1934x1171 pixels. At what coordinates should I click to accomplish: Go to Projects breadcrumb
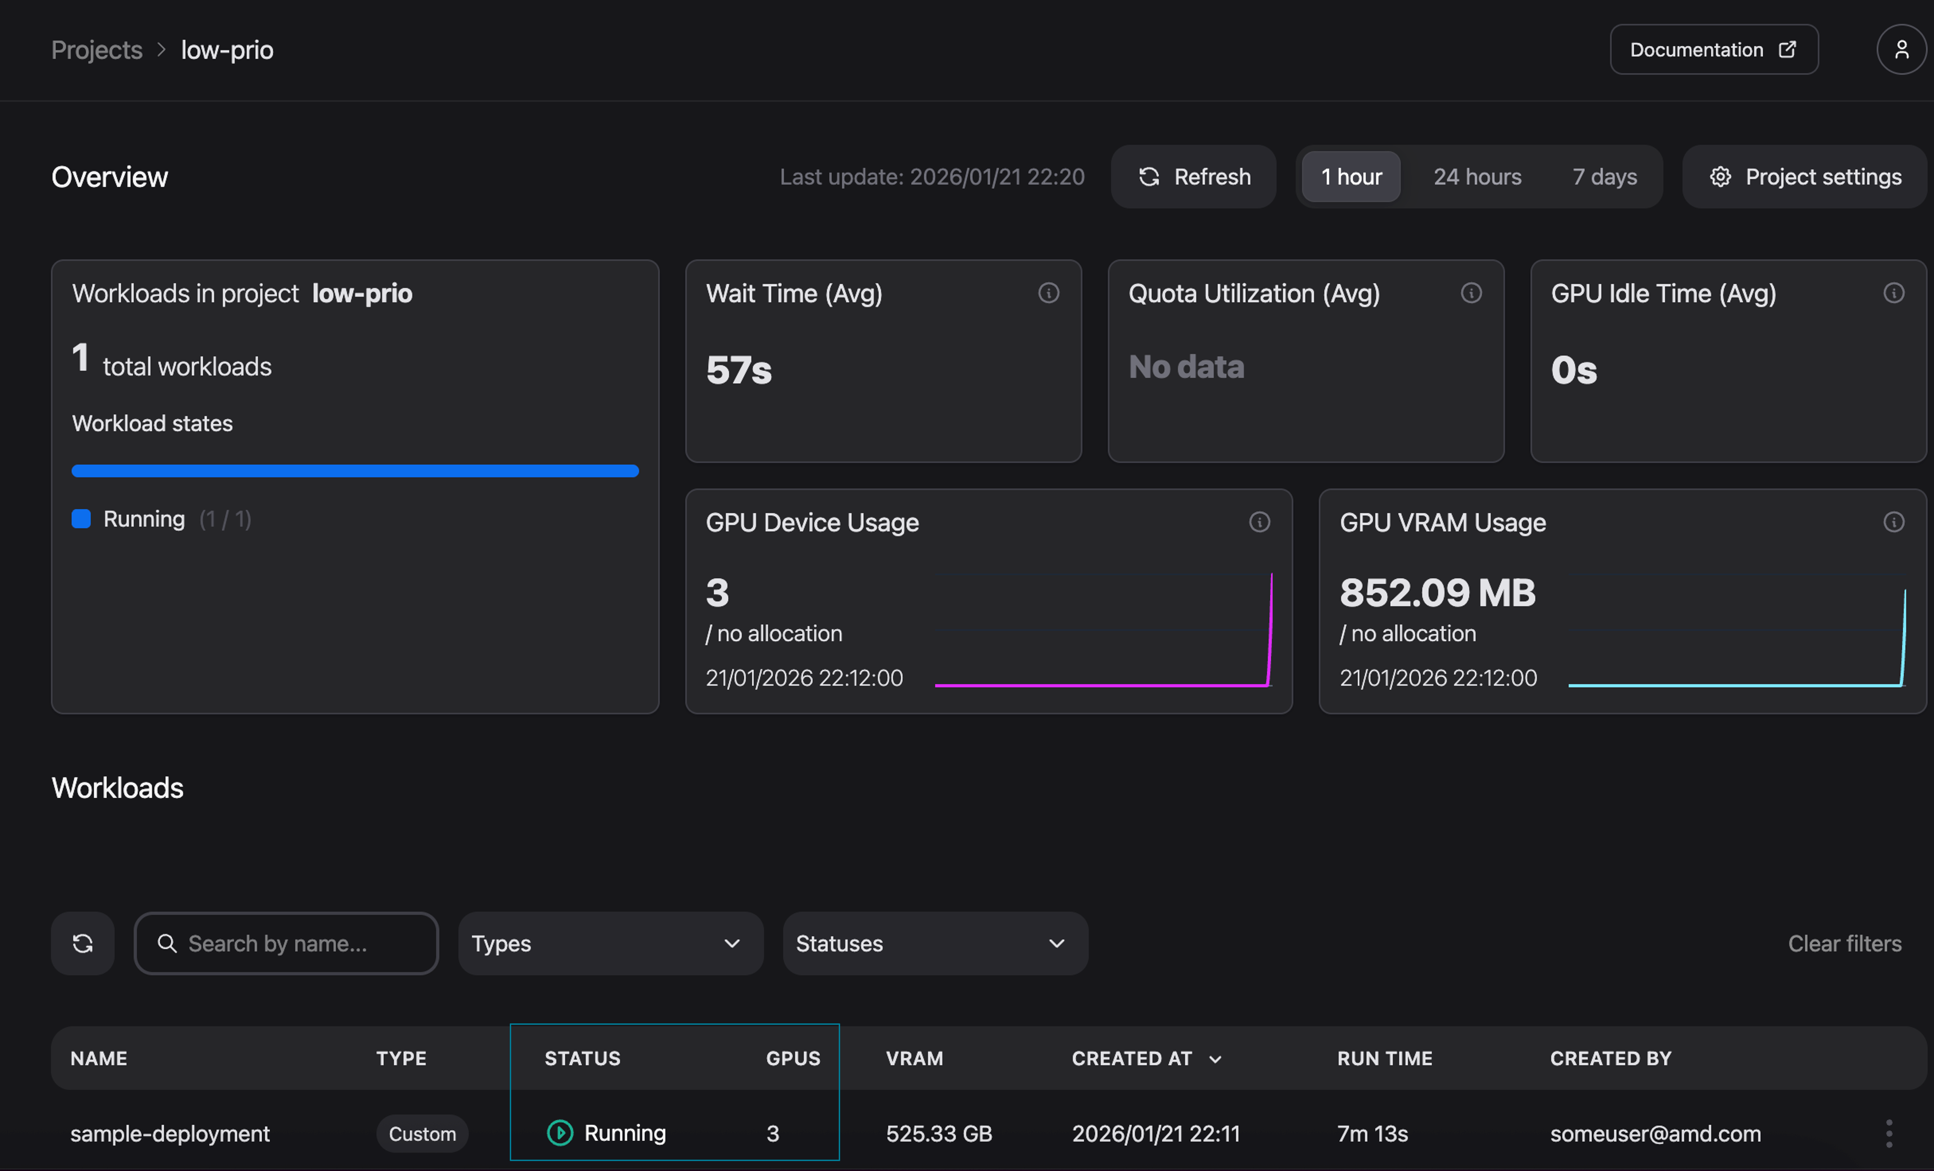point(97,49)
